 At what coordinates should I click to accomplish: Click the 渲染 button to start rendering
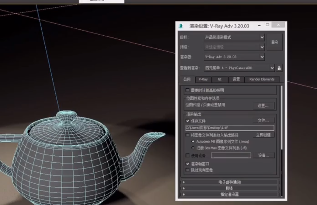[274, 42]
